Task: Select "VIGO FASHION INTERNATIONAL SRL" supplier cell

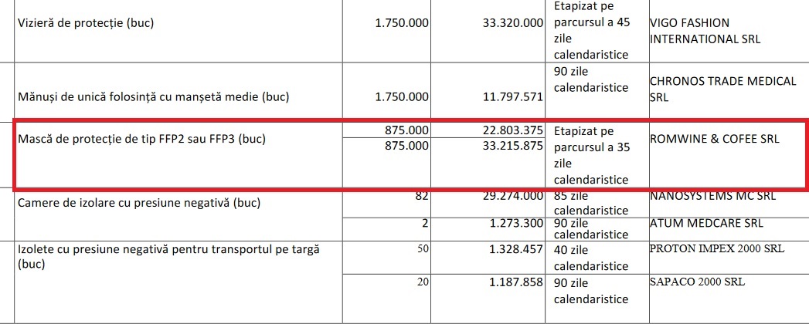Action: point(705,31)
